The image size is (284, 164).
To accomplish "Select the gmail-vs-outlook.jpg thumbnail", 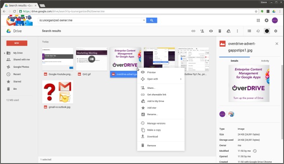I will pos(58,92).
